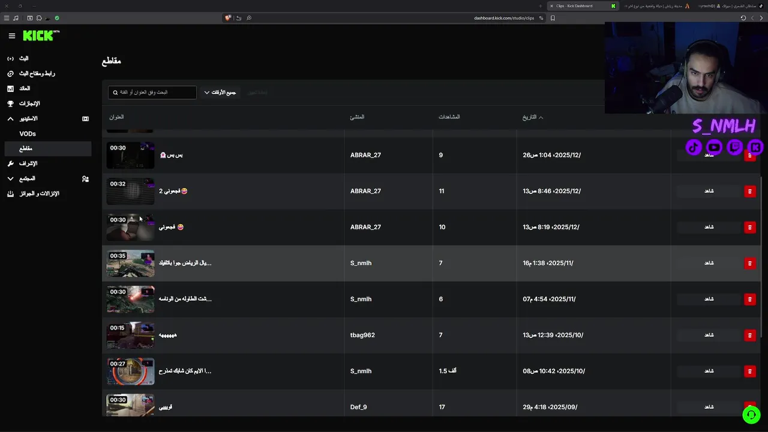Open the Brave Shields icon
Image resolution: width=768 pixels, height=432 pixels.
point(228,18)
